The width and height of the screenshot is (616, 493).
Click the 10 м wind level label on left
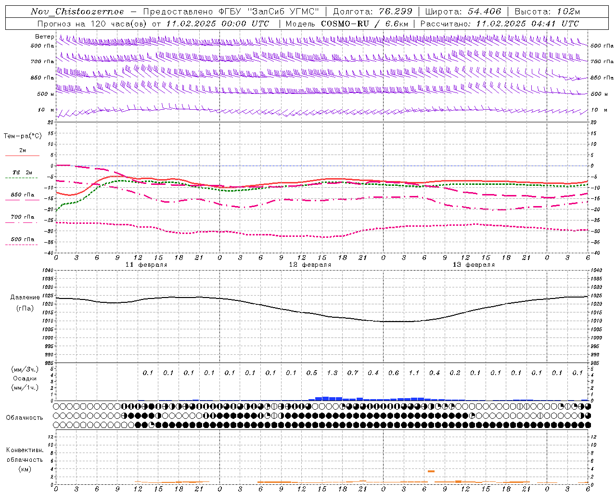(46, 110)
